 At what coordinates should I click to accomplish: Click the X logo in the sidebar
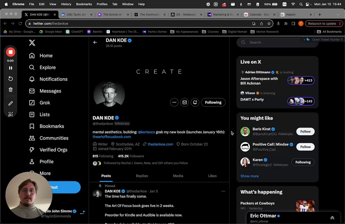pyautogui.click(x=32, y=43)
